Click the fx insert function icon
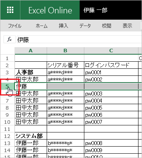 9,39
